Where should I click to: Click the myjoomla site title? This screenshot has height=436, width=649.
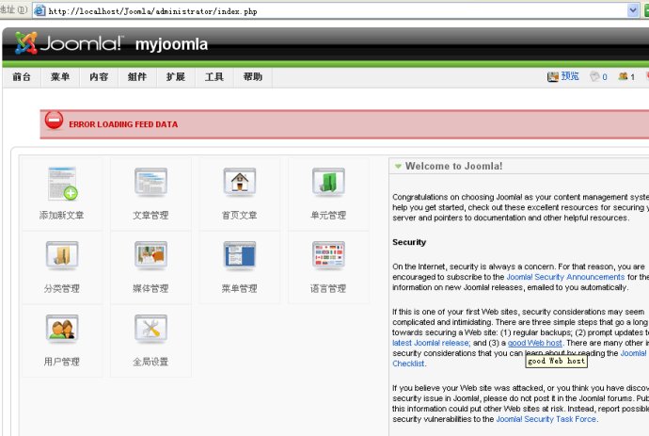[171, 44]
